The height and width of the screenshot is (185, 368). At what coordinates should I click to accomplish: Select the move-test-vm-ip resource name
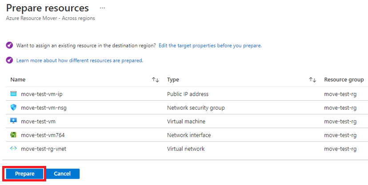(x=41, y=94)
